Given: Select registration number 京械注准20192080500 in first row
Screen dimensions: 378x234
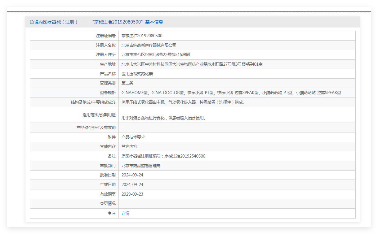Looking at the screenshot, I should tap(142, 36).
